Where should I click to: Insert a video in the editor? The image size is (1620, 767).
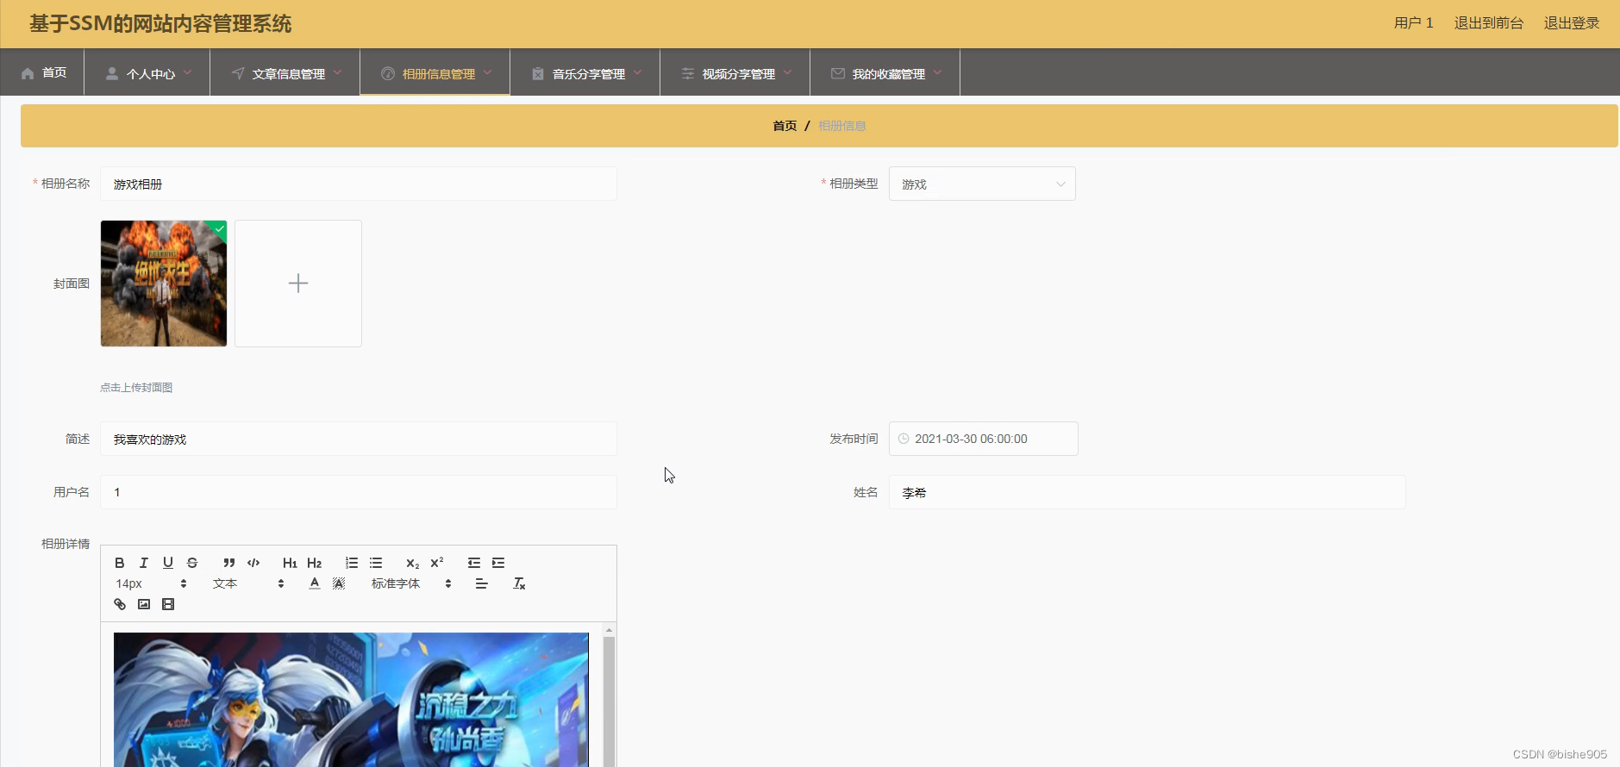168,604
